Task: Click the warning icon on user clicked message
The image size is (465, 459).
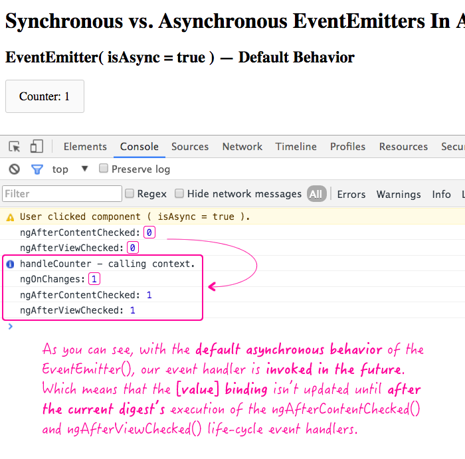Action: 10,217
